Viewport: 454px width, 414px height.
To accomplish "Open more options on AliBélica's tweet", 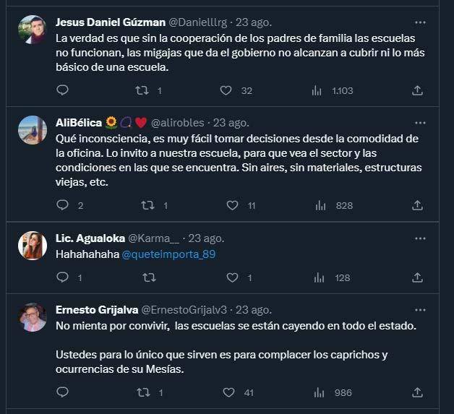I will tap(420, 123).
